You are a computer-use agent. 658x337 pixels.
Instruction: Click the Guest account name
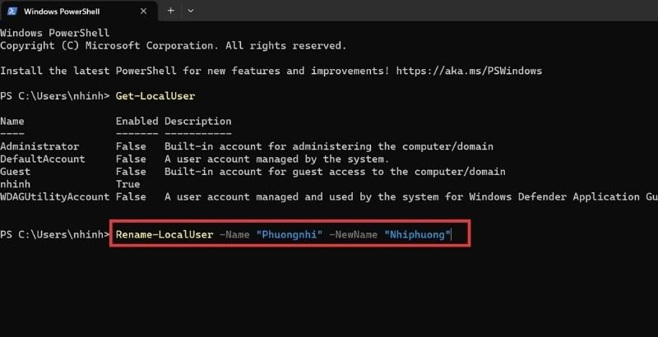15,172
